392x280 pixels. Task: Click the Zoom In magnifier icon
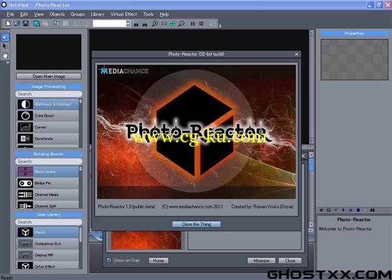pyautogui.click(x=155, y=24)
